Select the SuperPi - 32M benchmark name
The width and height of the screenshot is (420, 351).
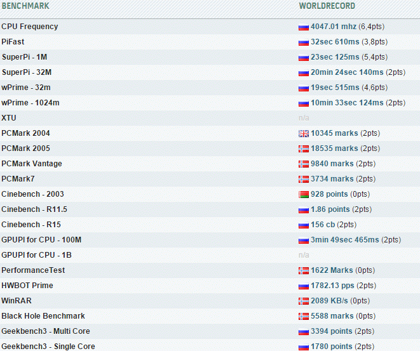point(27,72)
